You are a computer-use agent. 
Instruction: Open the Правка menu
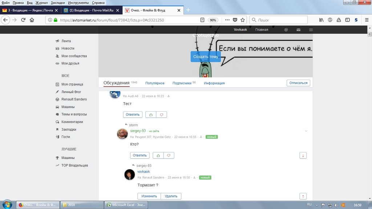point(18,3)
